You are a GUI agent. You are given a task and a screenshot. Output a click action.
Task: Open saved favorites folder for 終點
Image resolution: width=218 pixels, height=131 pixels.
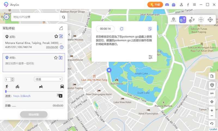(x=60, y=58)
